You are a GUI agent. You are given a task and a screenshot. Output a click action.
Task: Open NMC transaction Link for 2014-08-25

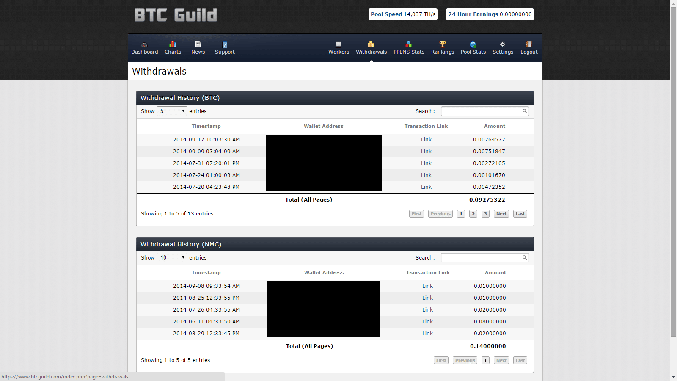(x=427, y=298)
